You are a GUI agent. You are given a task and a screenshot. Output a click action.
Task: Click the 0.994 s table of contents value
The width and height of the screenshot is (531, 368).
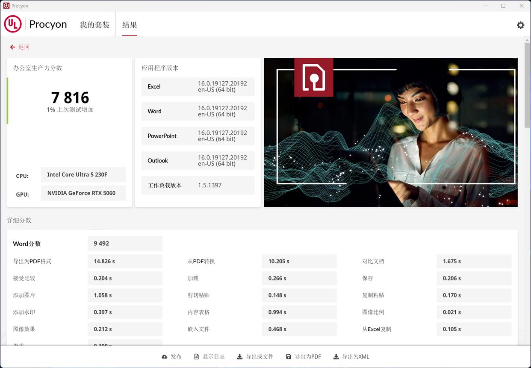(299, 312)
